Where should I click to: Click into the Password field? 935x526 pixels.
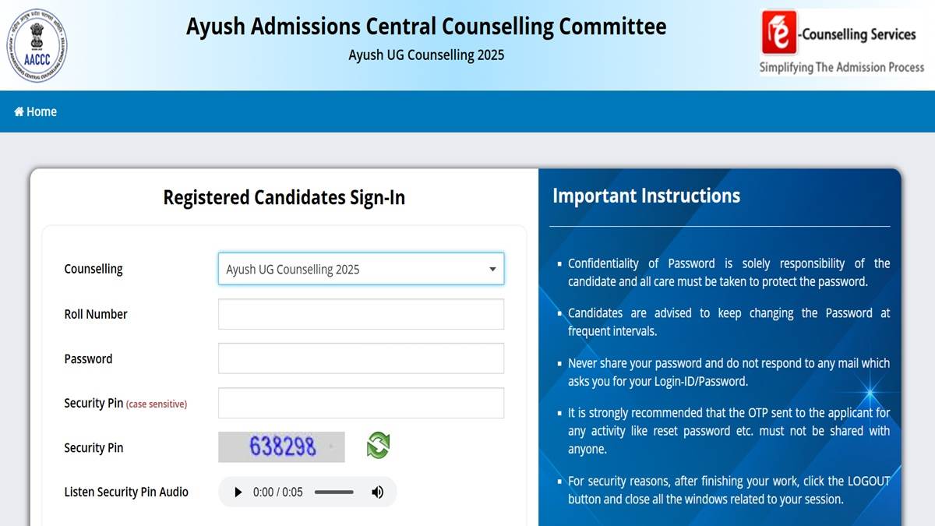(x=361, y=358)
